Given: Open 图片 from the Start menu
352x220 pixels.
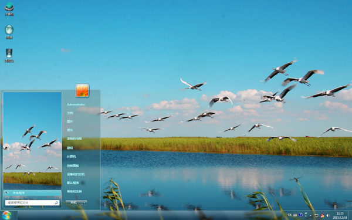Looking at the screenshot, I should click(70, 121).
